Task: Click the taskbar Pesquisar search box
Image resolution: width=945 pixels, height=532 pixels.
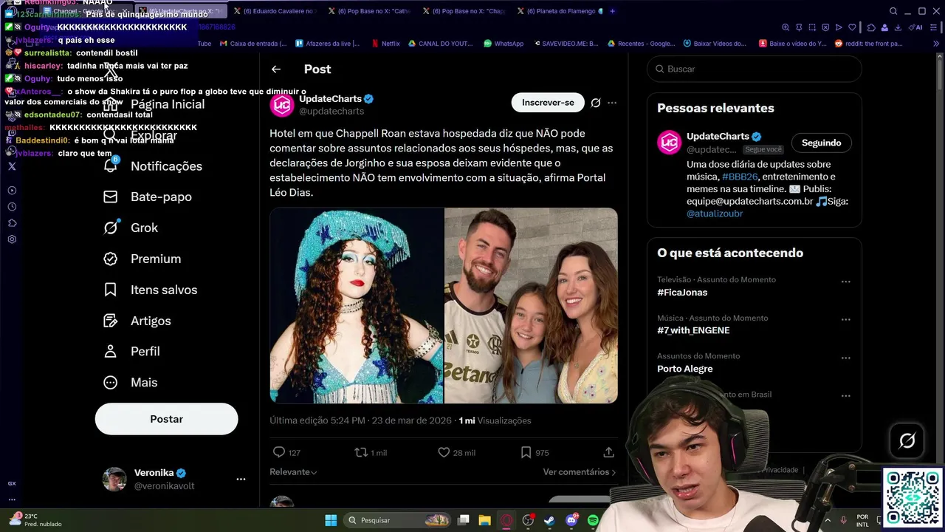Action: click(x=398, y=520)
